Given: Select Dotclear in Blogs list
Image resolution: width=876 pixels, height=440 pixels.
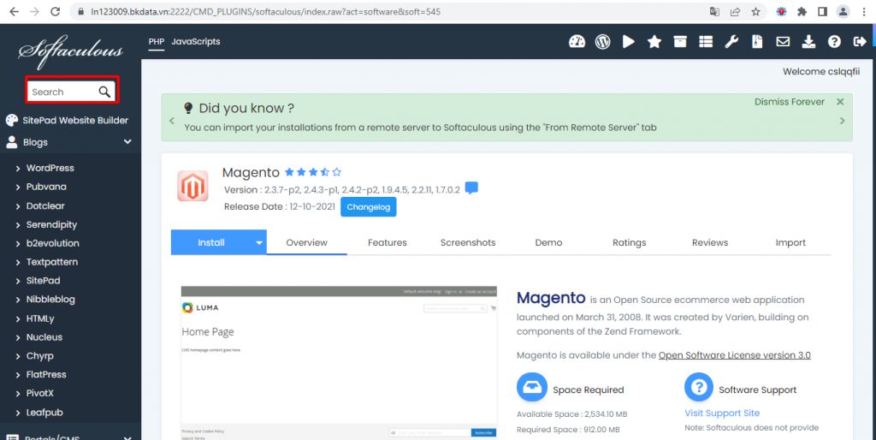Looking at the screenshot, I should 45,205.
